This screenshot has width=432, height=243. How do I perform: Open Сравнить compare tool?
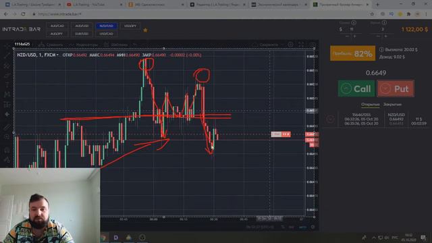coord(51,45)
